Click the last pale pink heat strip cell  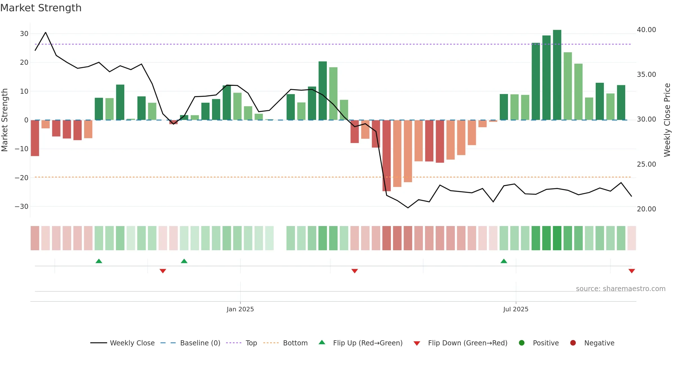pos(632,238)
